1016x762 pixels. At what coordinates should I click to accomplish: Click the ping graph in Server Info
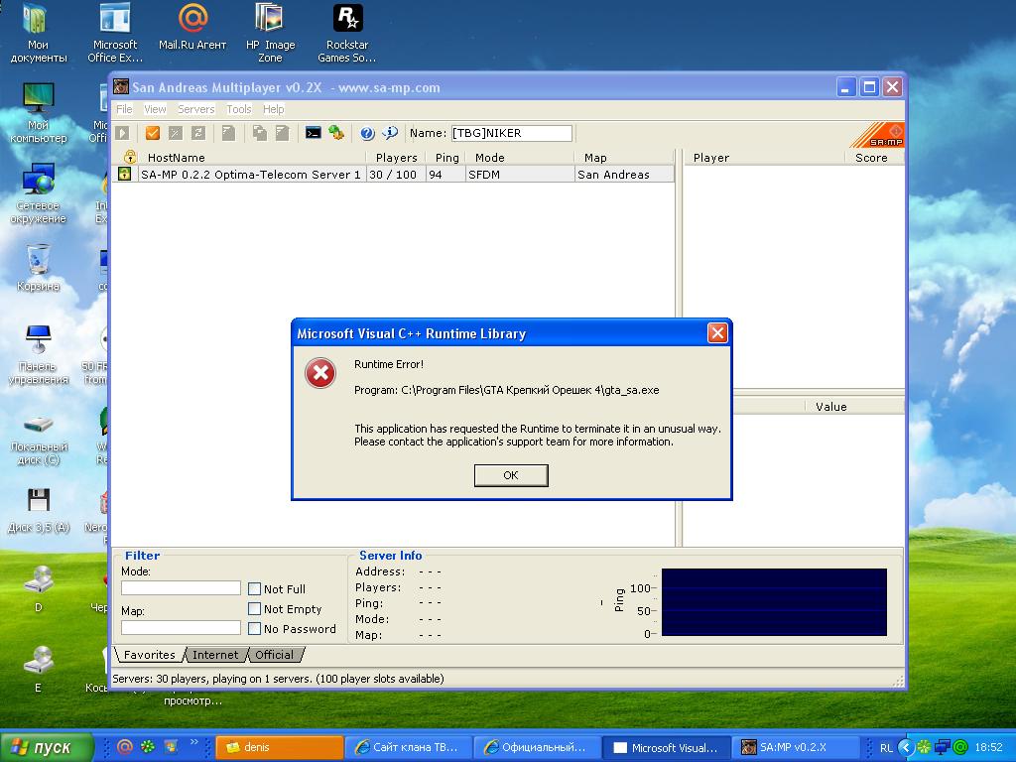tap(774, 602)
